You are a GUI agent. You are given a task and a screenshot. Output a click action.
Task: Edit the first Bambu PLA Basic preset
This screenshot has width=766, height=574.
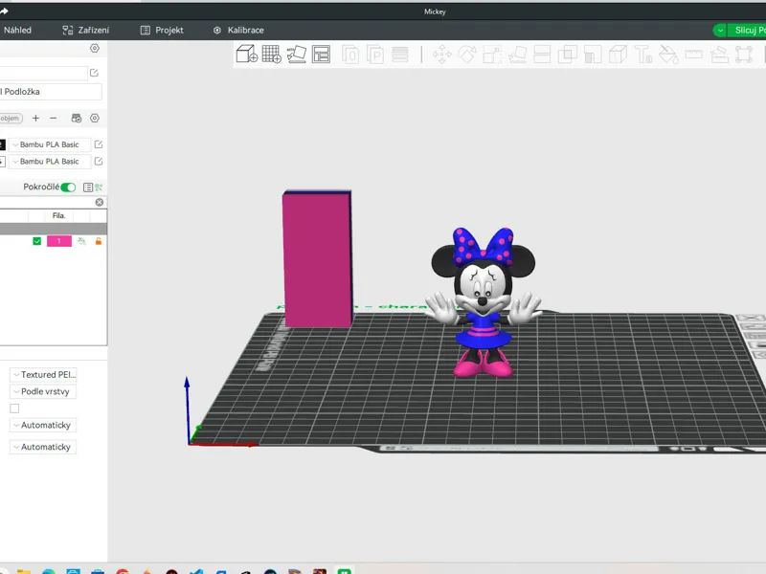[99, 144]
